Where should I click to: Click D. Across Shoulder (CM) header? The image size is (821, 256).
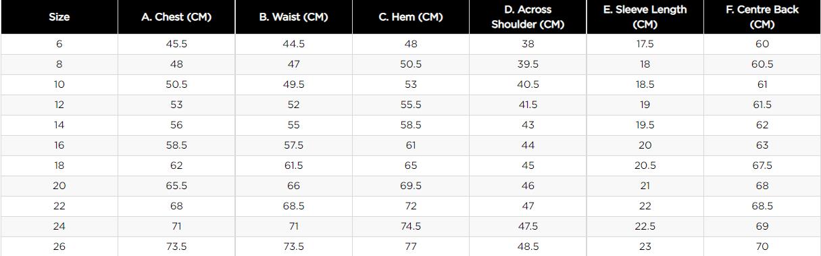tap(528, 18)
